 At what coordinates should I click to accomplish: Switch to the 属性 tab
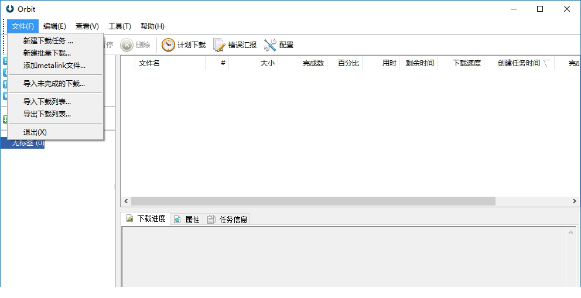(187, 220)
